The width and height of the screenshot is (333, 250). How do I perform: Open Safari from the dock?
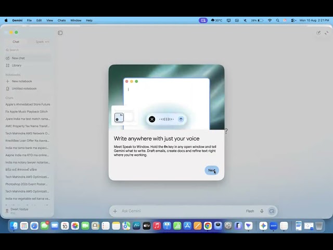coord(34,226)
